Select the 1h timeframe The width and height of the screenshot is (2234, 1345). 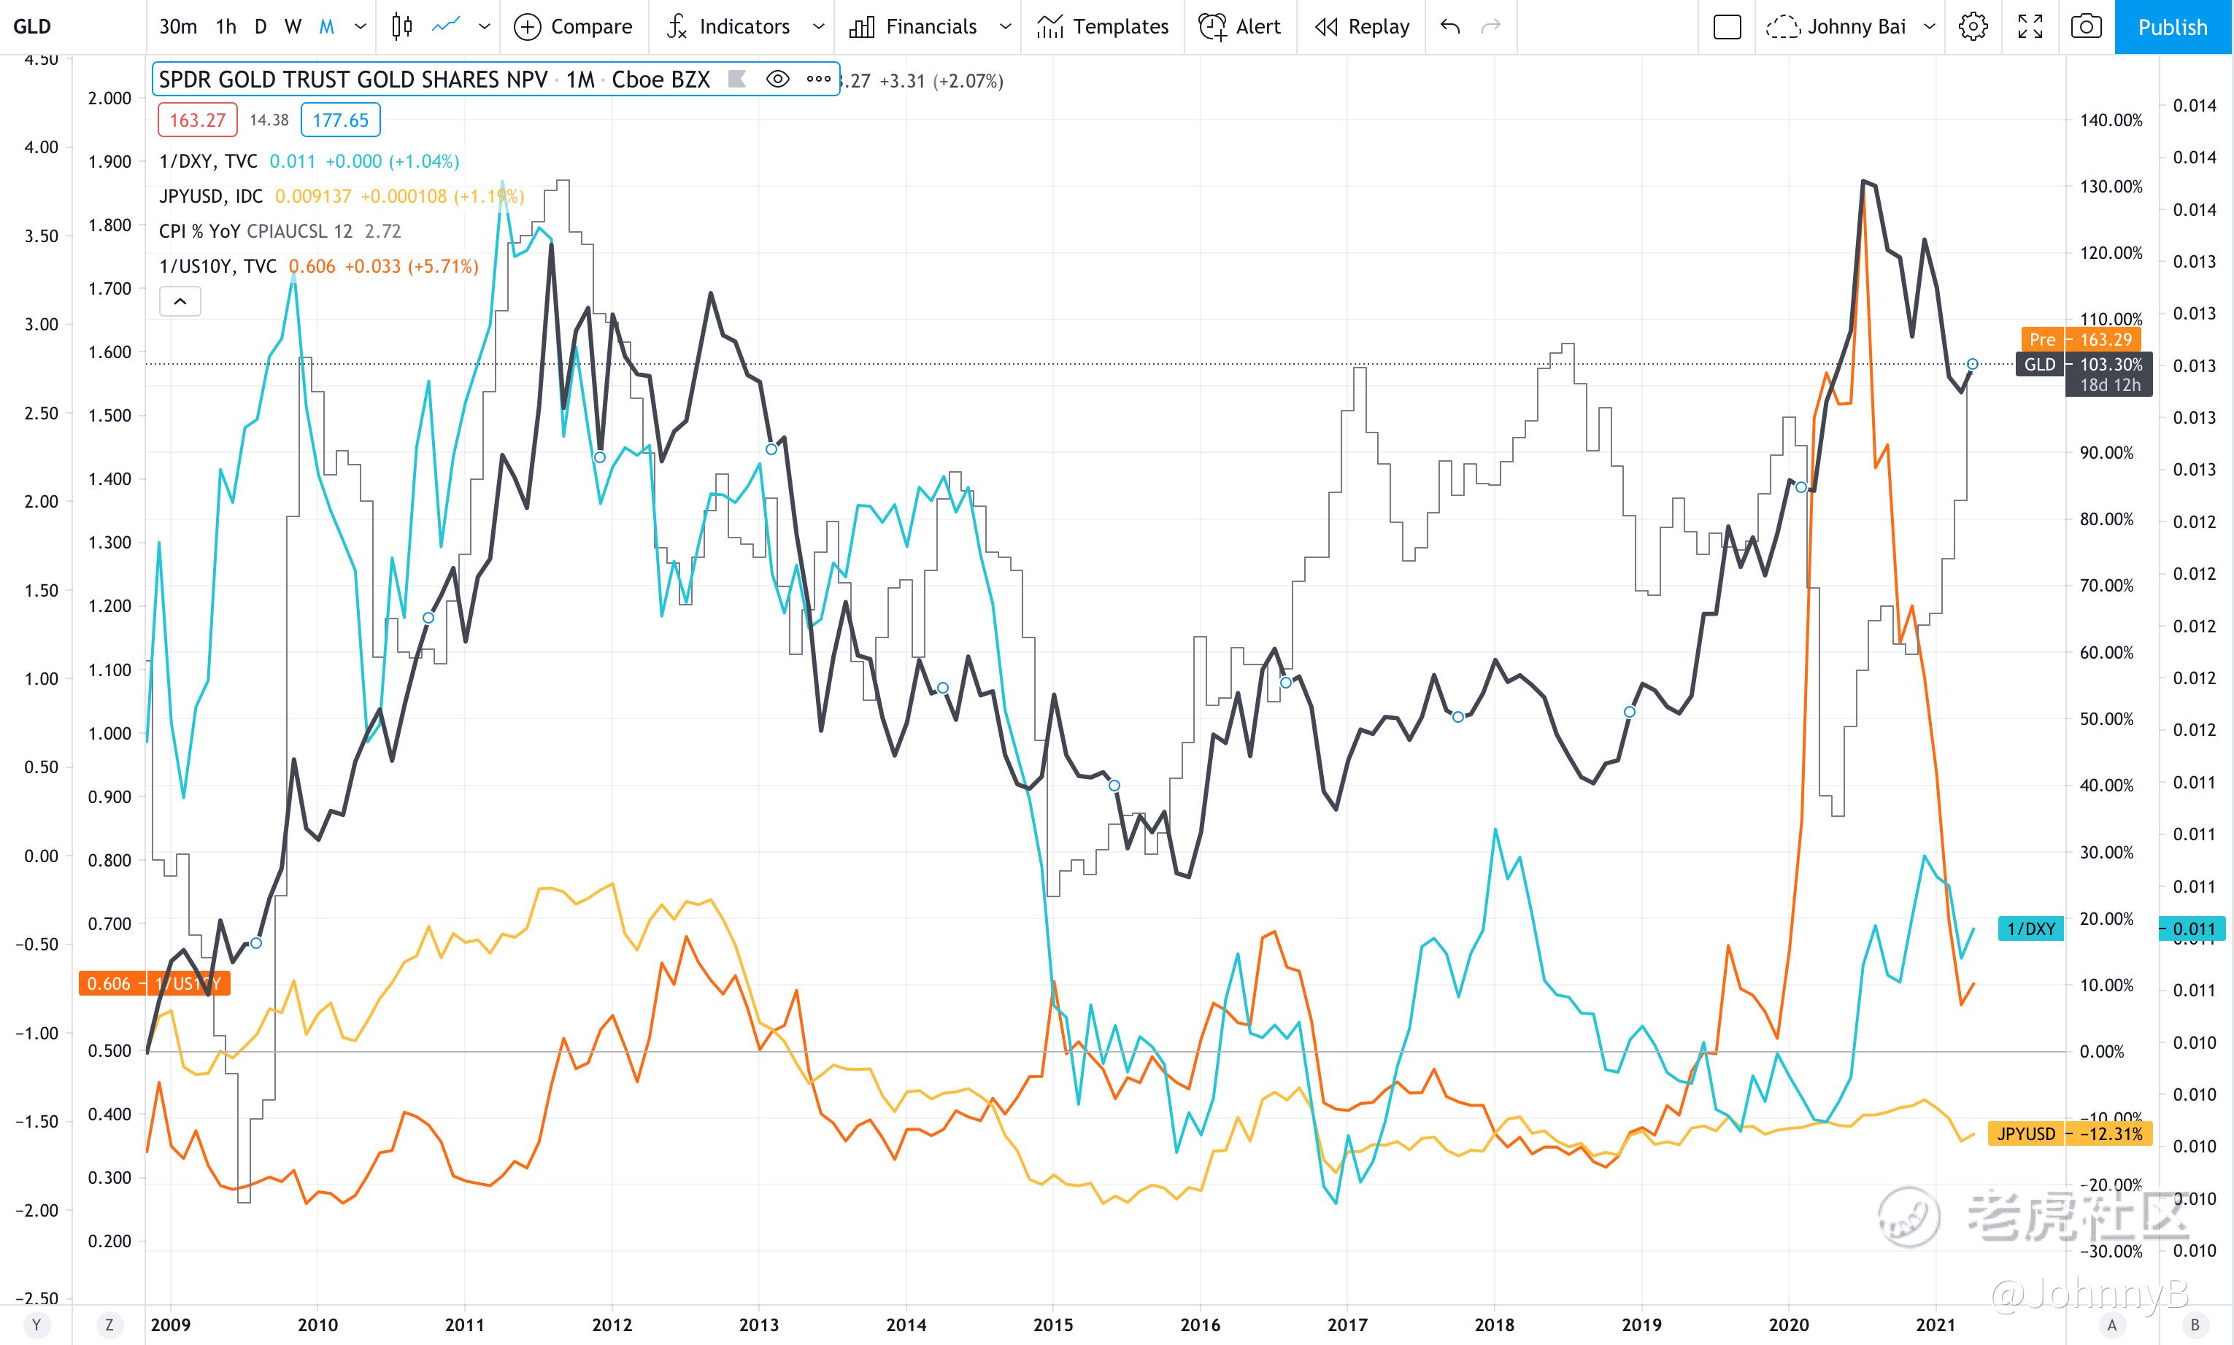[x=226, y=26]
